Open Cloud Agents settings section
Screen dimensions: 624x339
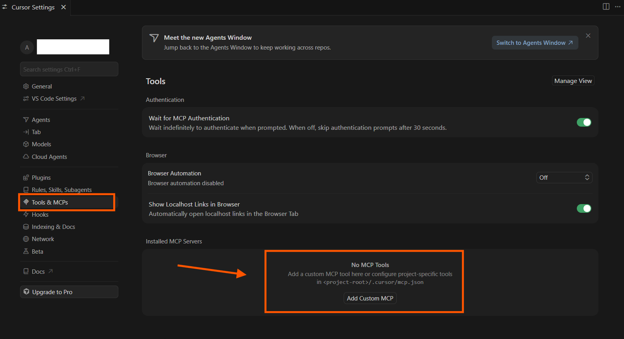coord(69,157)
